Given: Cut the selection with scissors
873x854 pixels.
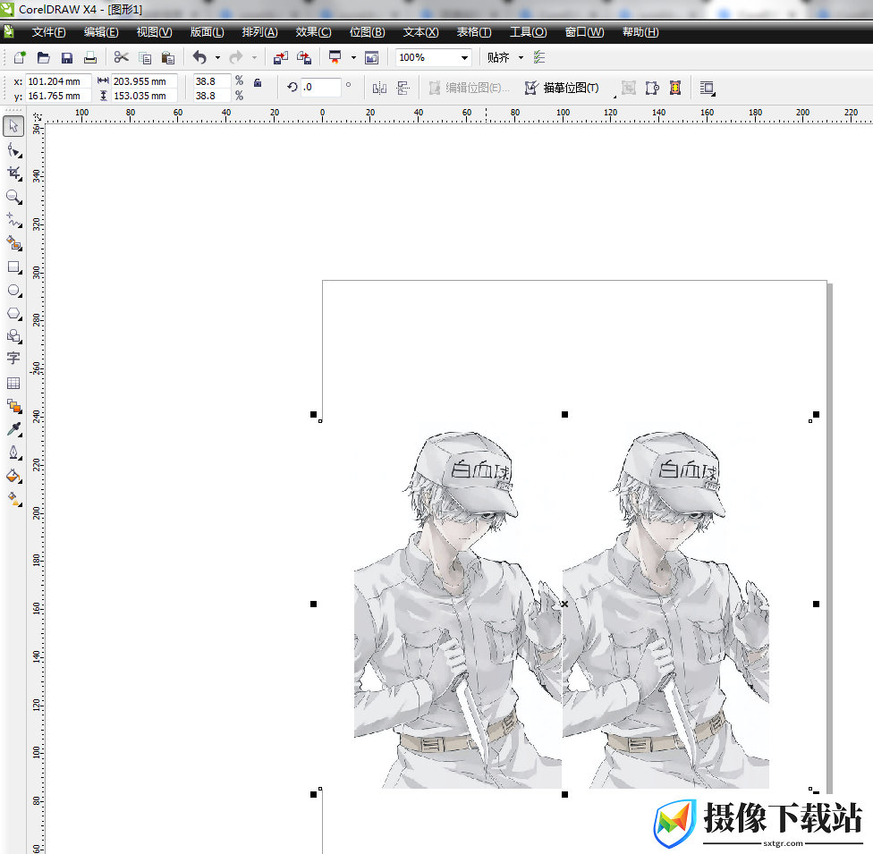Looking at the screenshot, I should (x=121, y=57).
